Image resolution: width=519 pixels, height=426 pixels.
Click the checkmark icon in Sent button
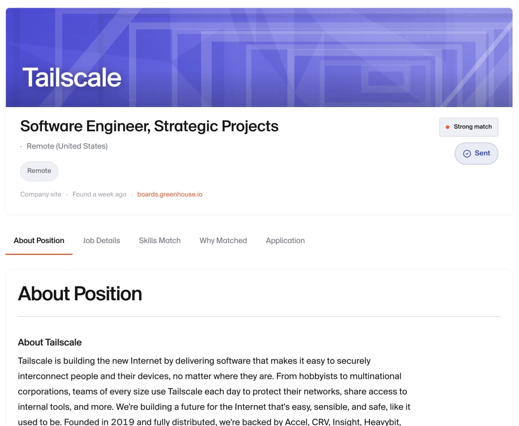pyautogui.click(x=467, y=154)
